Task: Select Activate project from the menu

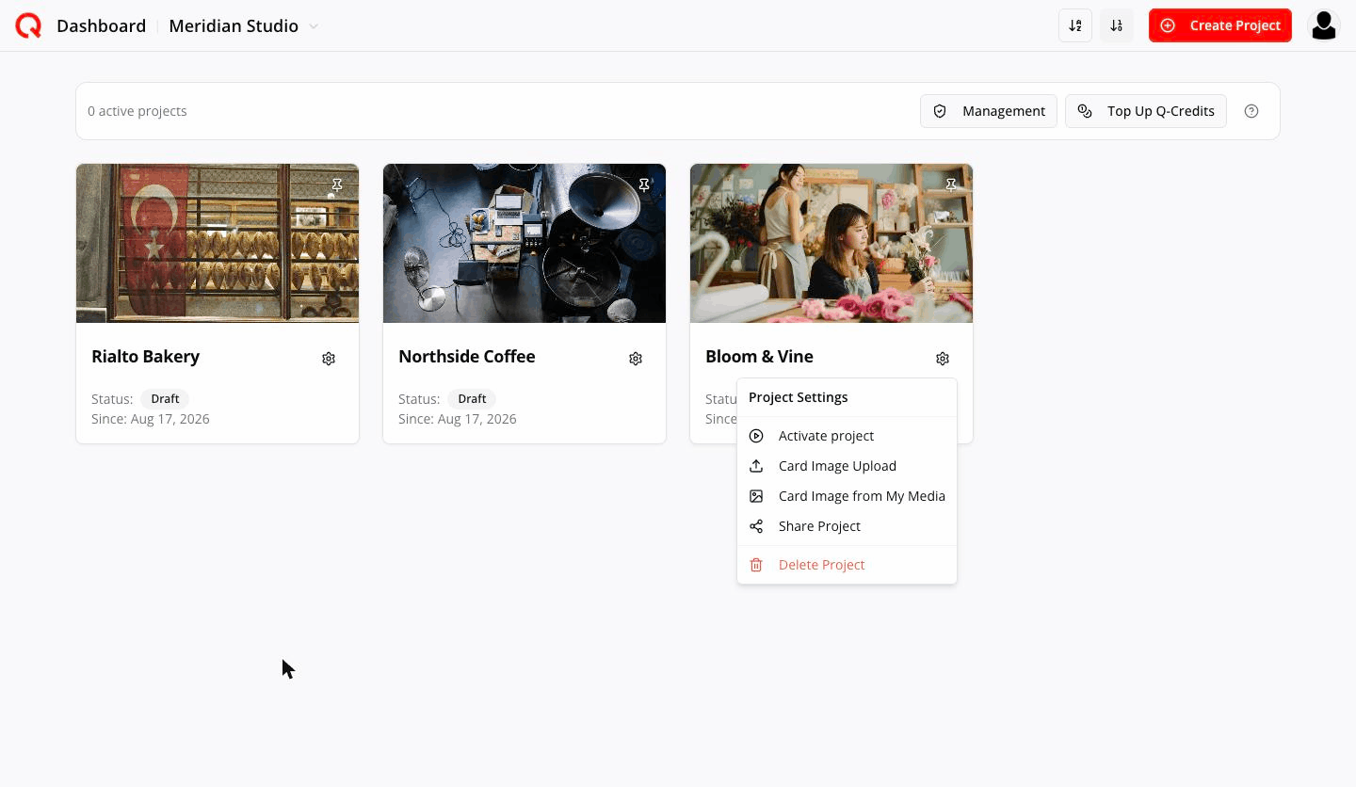Action: point(847,436)
